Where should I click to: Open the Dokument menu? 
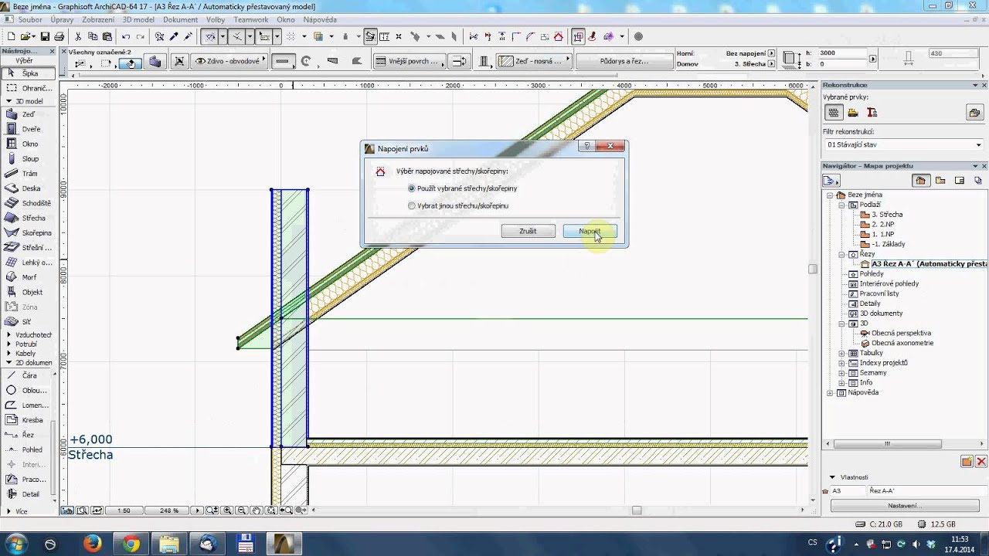[180, 19]
